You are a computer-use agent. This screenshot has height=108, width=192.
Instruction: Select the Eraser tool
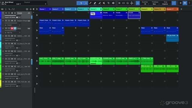coord(95,3)
